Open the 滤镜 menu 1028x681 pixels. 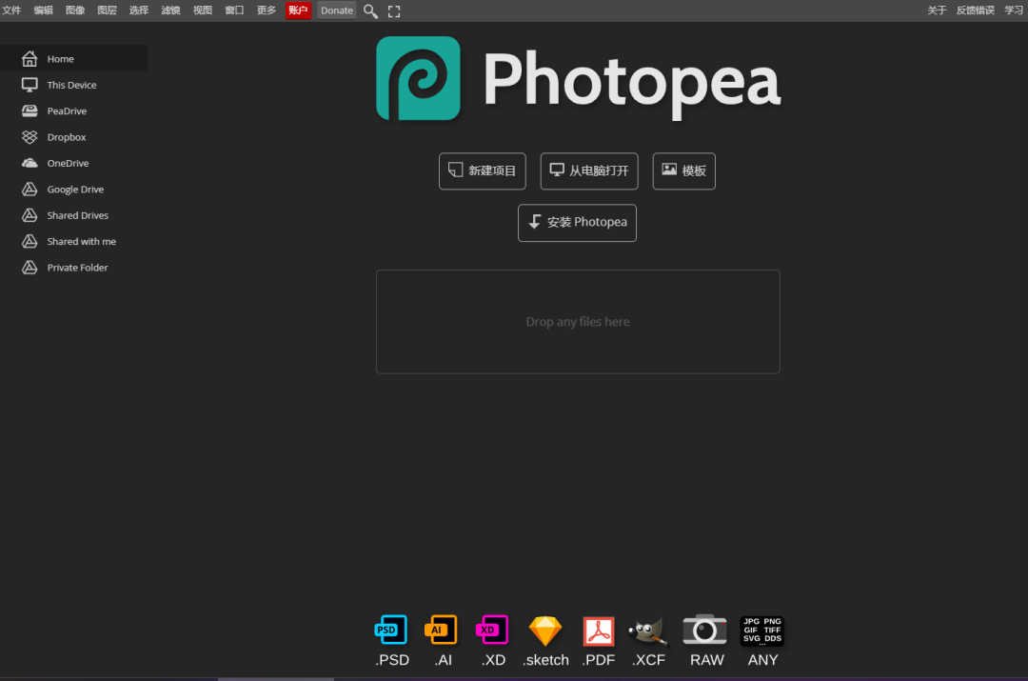(x=170, y=10)
